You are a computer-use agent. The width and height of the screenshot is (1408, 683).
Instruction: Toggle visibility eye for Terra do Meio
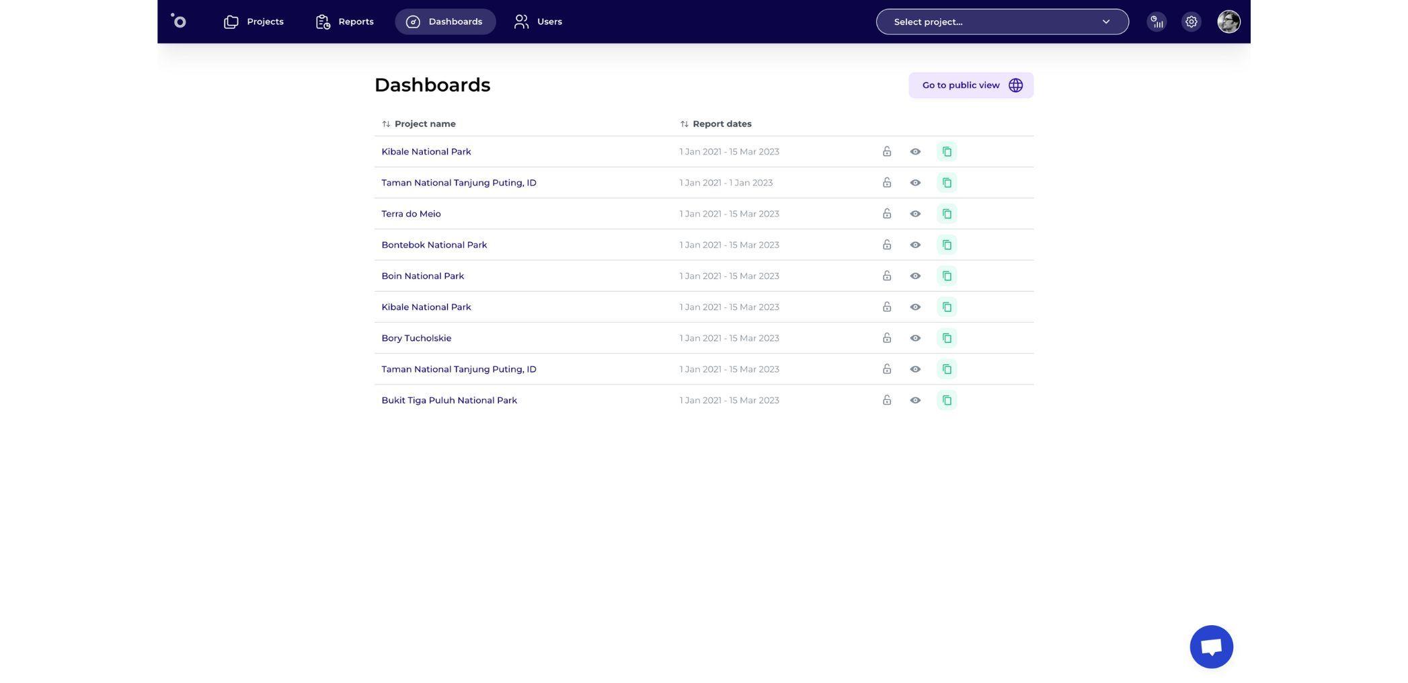915,214
